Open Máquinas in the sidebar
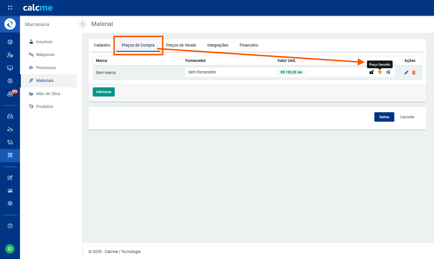Screen dimensions: 434x259 pyautogui.click(x=45, y=55)
